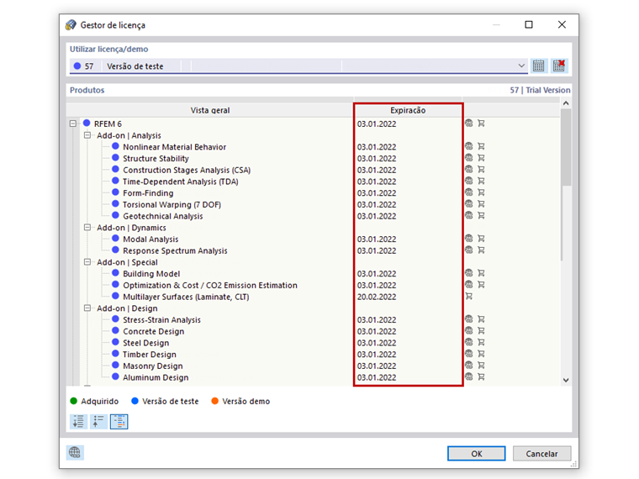Click the cart icon for Concrete Design

(481, 331)
